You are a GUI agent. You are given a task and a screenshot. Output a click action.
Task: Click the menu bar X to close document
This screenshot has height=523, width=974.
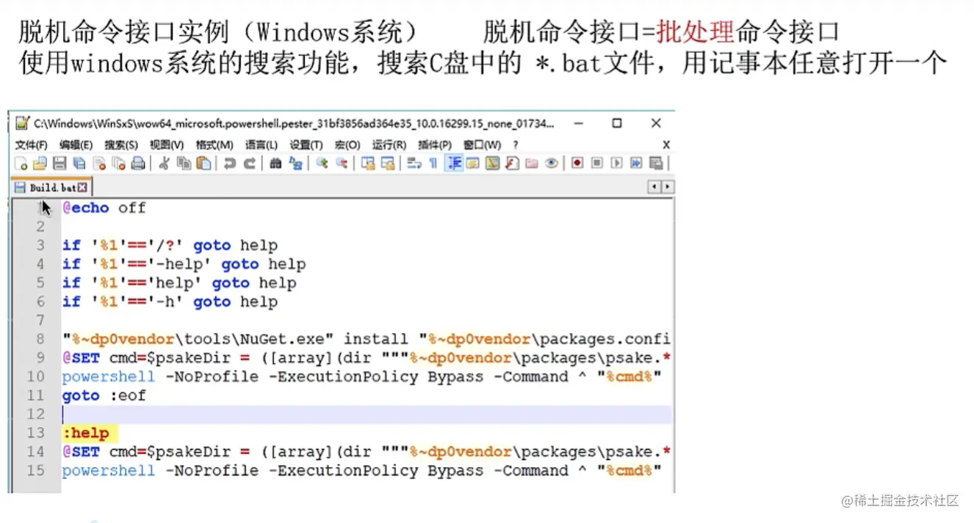(666, 145)
